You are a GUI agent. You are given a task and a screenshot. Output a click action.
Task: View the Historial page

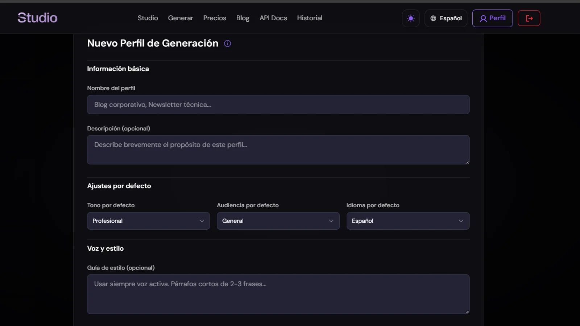pyautogui.click(x=310, y=18)
